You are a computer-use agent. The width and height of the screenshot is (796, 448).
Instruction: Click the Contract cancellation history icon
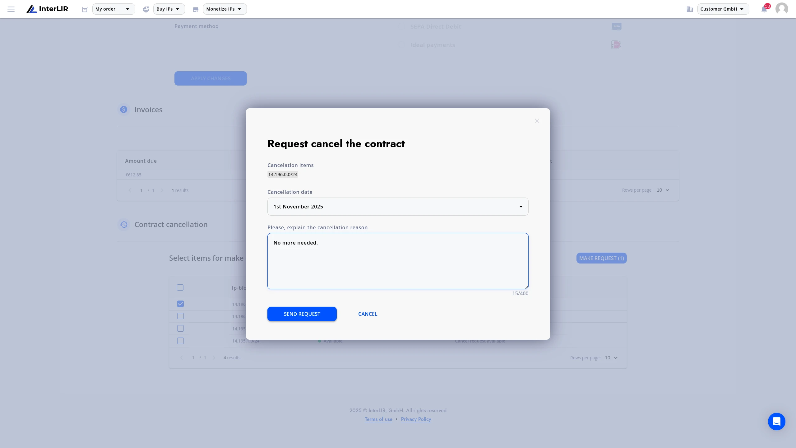point(124,225)
